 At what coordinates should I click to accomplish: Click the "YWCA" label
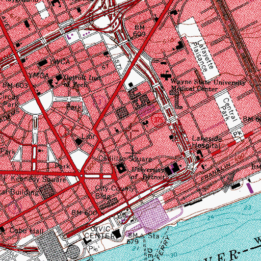60,62
